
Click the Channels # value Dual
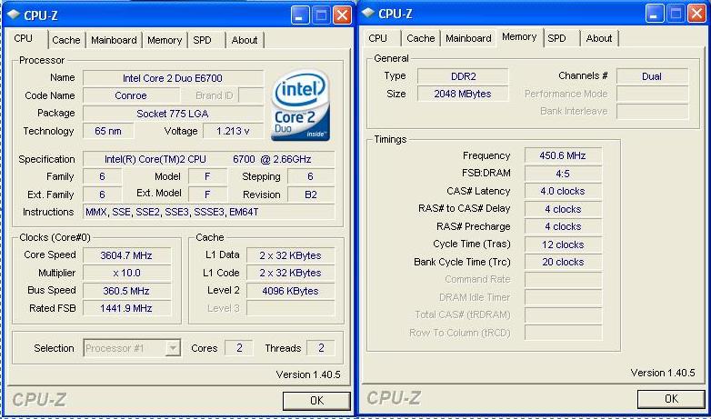(652, 76)
